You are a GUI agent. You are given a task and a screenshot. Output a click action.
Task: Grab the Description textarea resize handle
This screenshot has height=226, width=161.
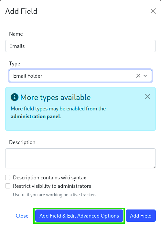[154, 167]
